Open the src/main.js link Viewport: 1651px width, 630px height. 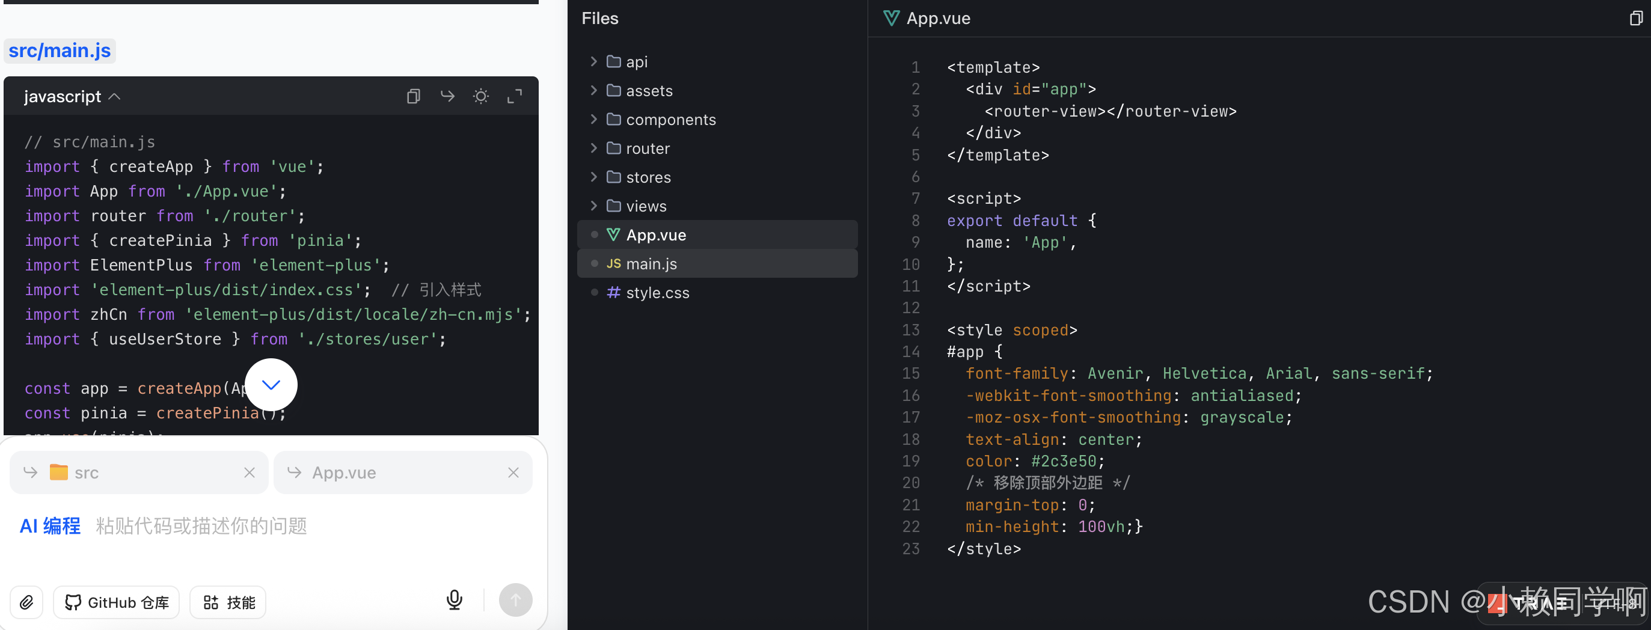pos(60,50)
